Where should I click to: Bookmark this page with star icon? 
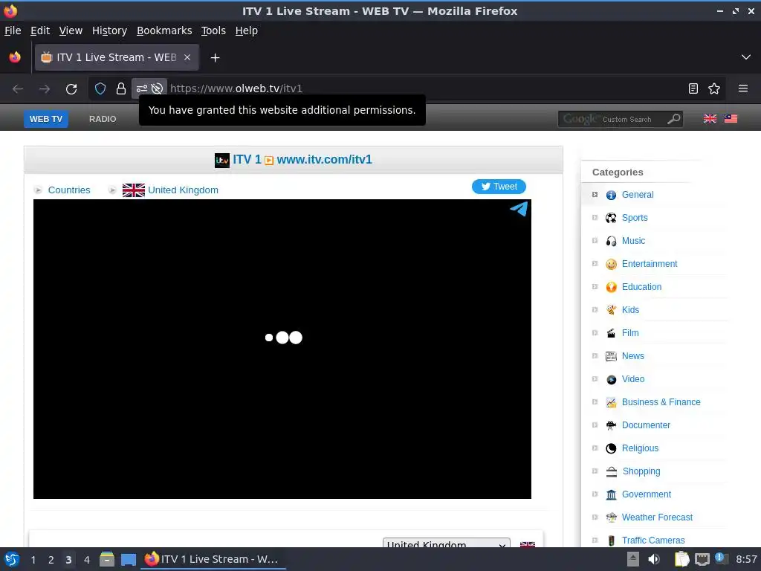coord(714,88)
